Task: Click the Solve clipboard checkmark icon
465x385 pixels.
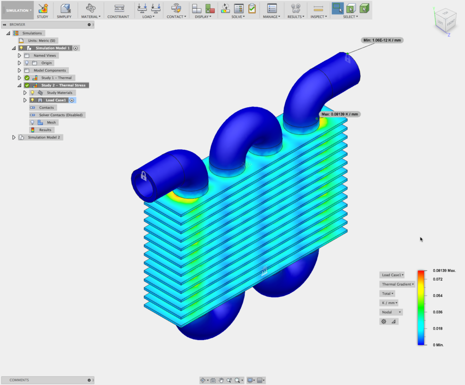Action: click(x=252, y=8)
